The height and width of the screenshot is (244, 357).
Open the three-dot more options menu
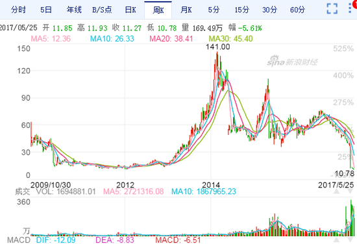(350, 8)
